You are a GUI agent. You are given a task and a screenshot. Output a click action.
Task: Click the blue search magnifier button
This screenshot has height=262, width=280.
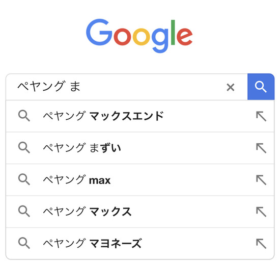261,87
